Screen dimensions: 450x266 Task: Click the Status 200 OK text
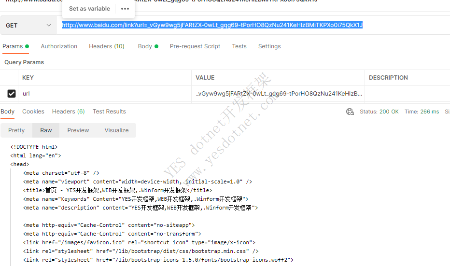(x=379, y=112)
